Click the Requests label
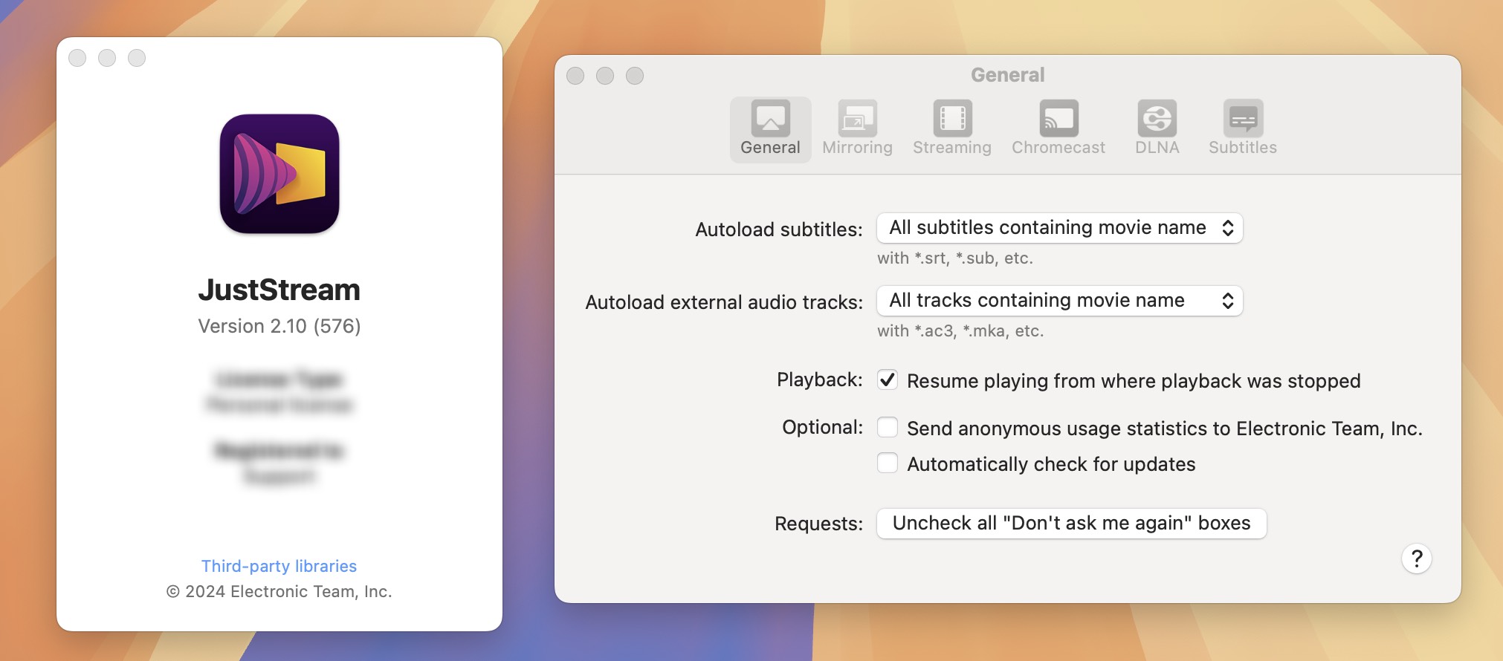Screen dimensions: 1503x661 point(818,524)
